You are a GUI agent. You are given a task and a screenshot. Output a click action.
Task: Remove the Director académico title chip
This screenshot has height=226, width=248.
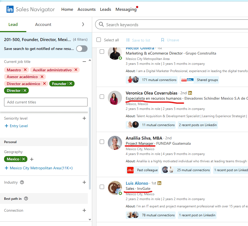[44, 83]
